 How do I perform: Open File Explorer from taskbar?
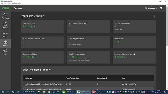[x=44, y=92]
